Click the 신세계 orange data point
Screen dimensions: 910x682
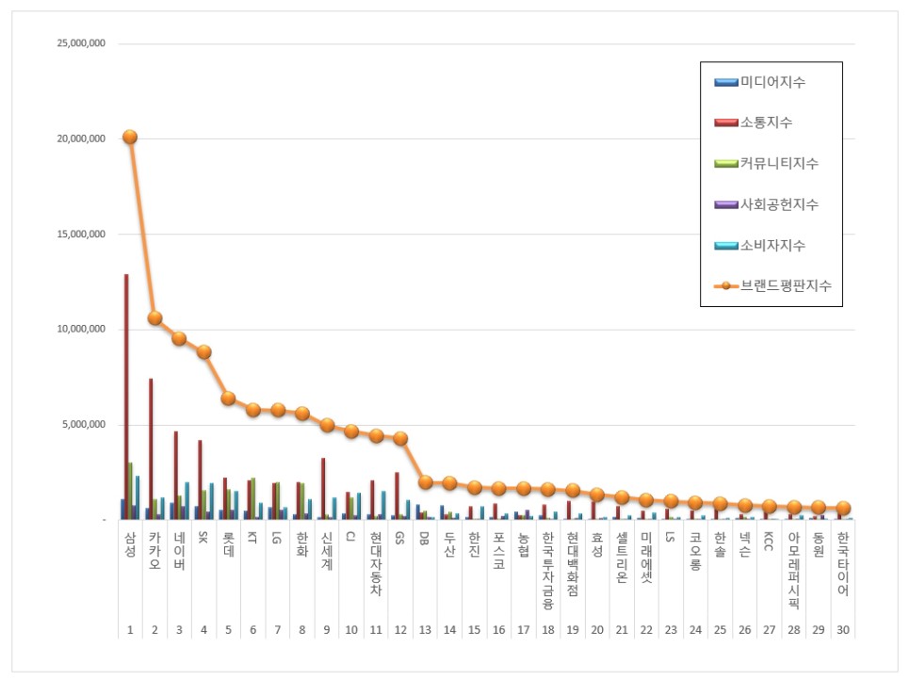coord(327,425)
